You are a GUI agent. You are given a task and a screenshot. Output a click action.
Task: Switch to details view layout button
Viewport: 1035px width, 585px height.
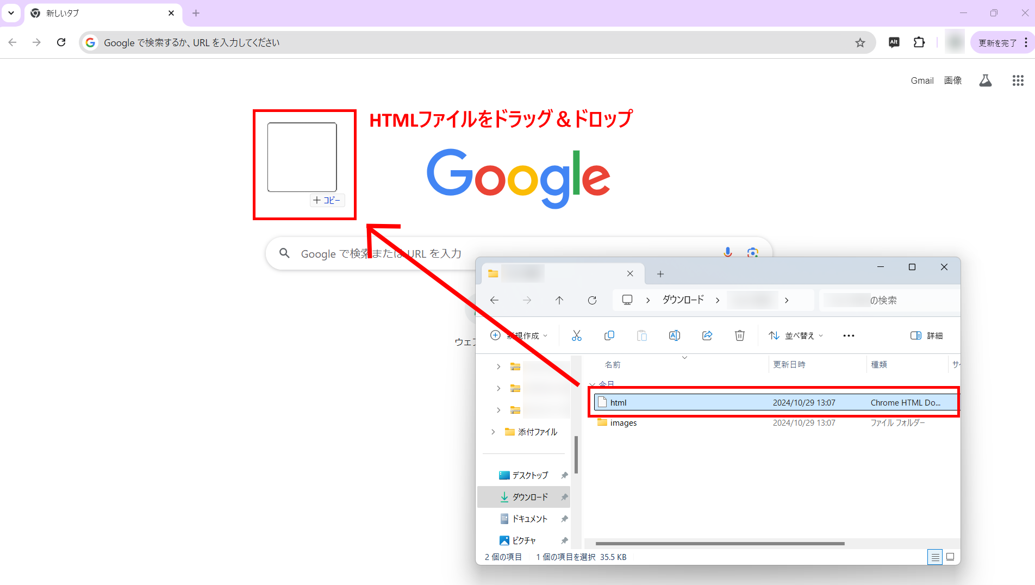(935, 557)
